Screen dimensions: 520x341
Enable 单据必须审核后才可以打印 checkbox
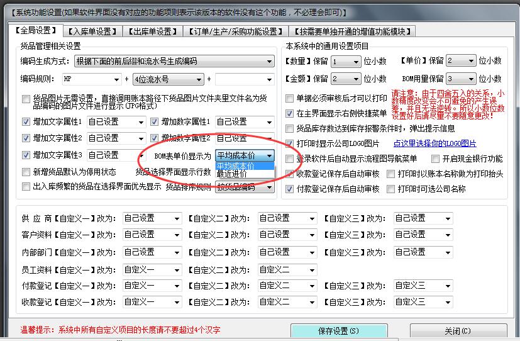click(290, 99)
